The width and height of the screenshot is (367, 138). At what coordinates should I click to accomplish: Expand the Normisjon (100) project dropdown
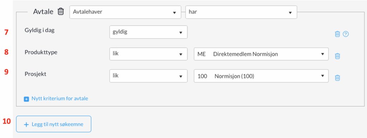pos(261,76)
